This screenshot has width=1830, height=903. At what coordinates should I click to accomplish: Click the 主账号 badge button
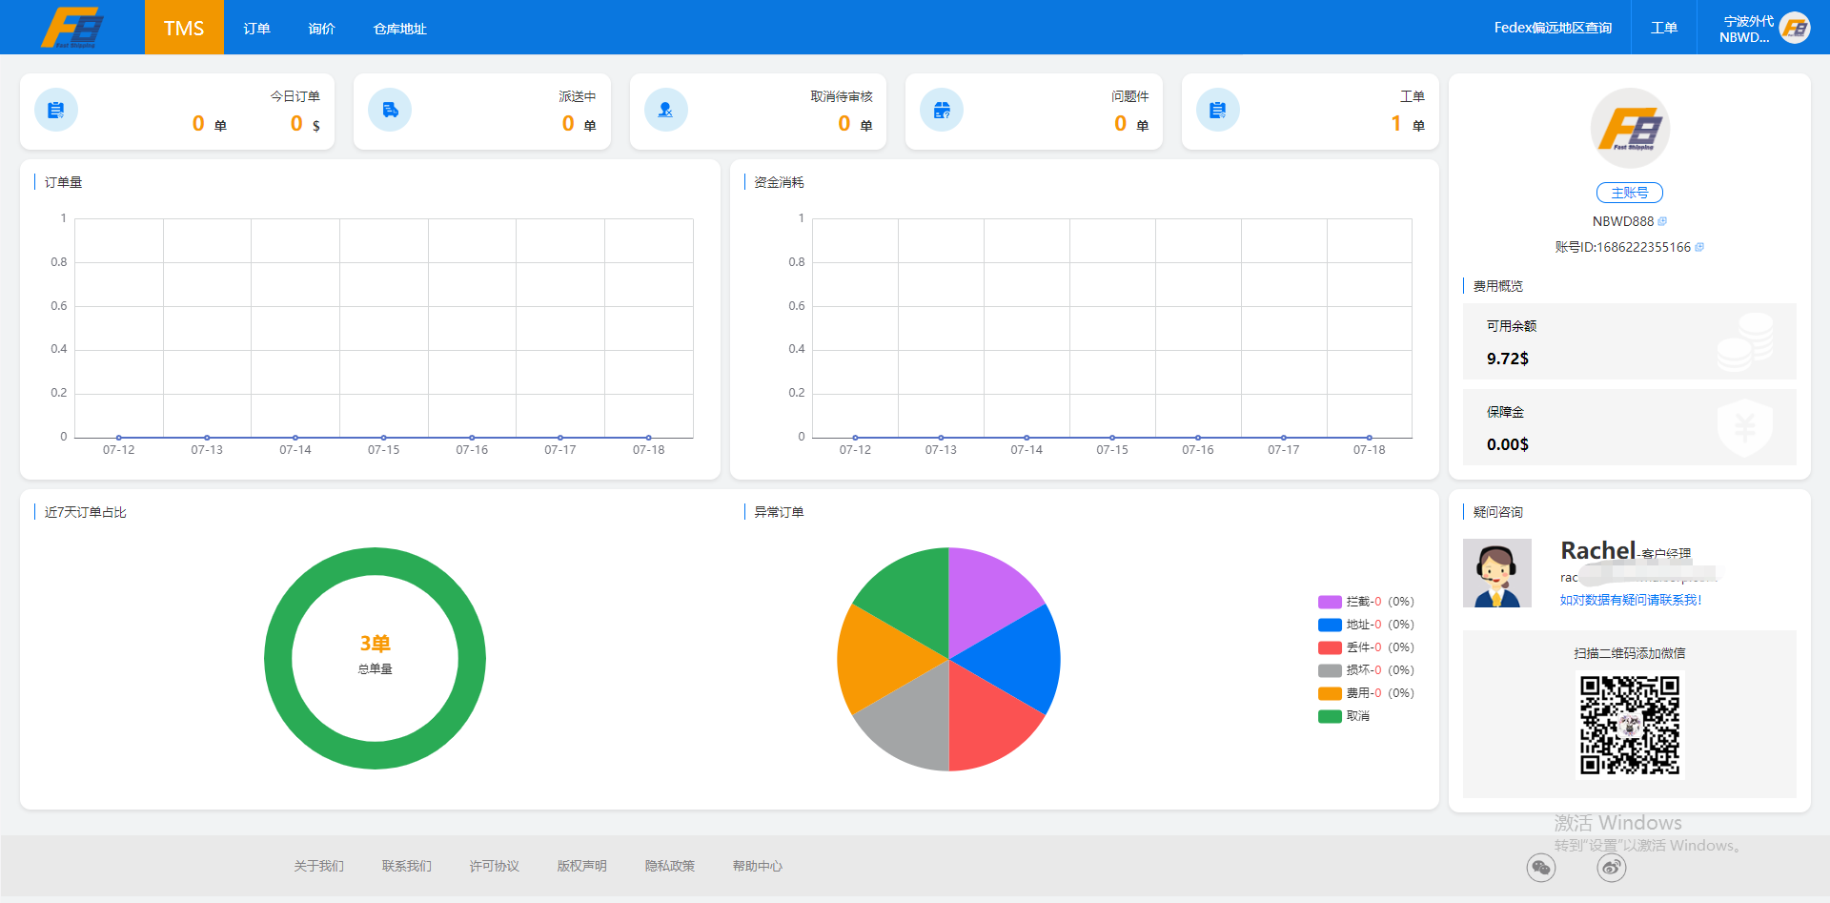point(1630,193)
